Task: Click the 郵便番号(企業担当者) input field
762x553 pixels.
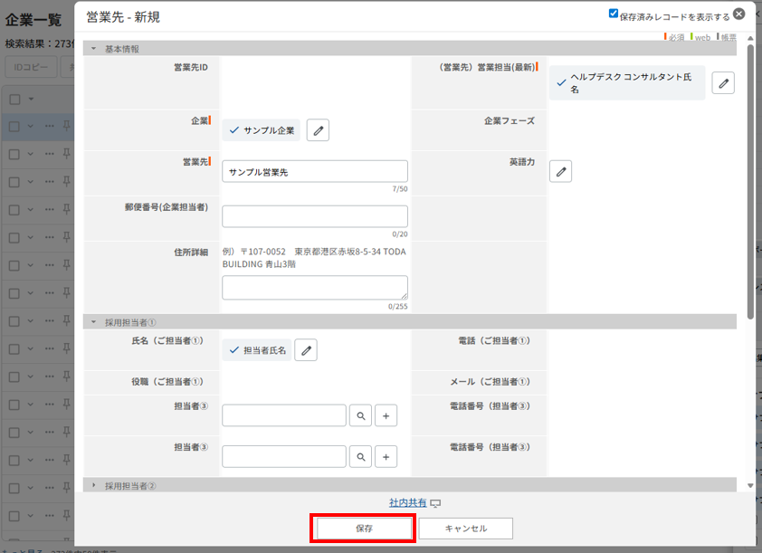Action: pos(315,216)
